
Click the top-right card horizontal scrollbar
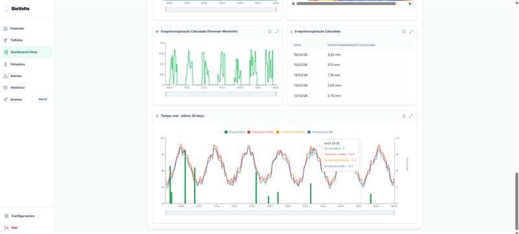[346, 4]
